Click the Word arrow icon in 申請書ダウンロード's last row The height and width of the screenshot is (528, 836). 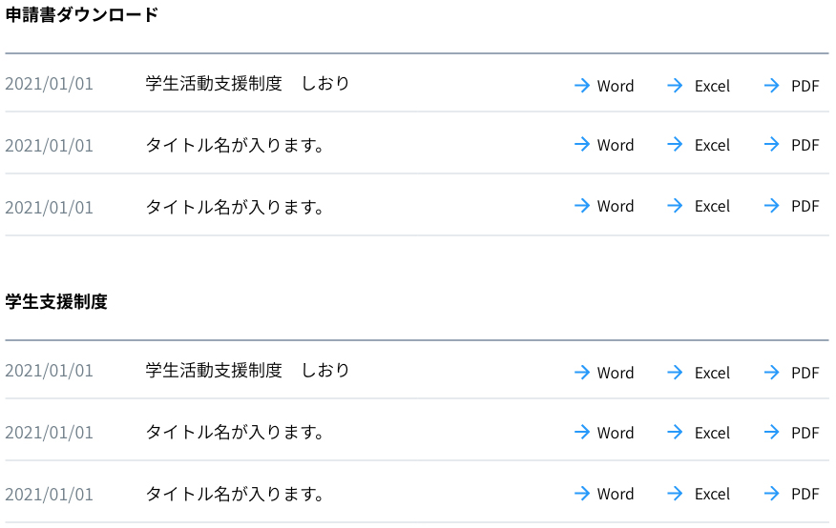(x=581, y=206)
